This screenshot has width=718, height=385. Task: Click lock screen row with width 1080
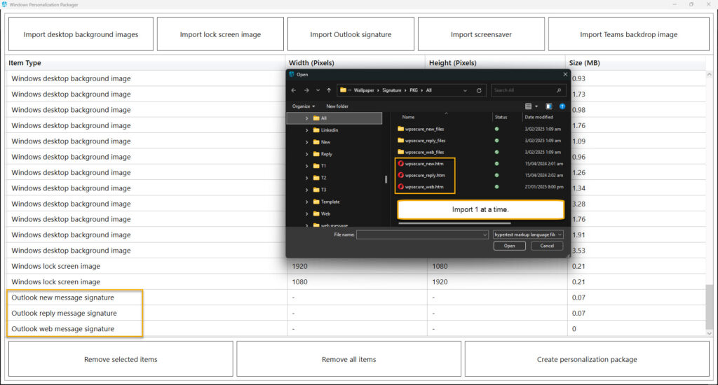tap(355, 282)
